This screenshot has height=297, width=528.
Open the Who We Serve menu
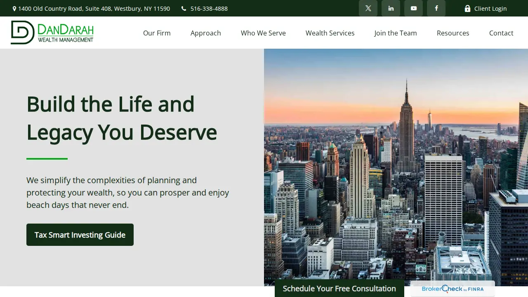[263, 33]
